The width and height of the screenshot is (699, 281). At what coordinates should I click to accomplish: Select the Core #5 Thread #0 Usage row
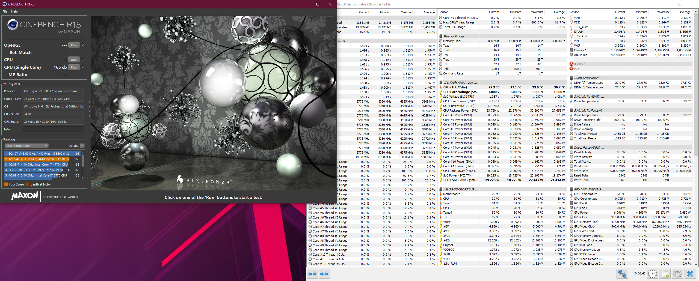click(372, 208)
